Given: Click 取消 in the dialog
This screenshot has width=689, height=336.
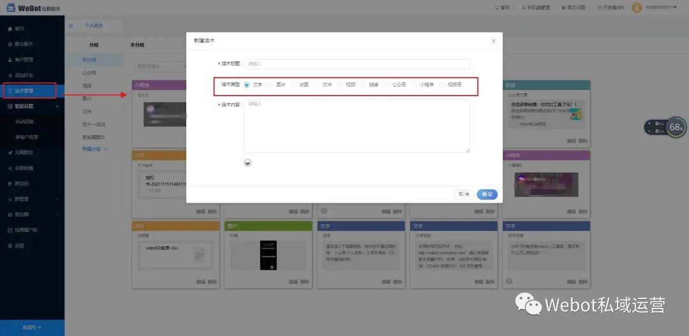Looking at the screenshot, I should coord(464,194).
